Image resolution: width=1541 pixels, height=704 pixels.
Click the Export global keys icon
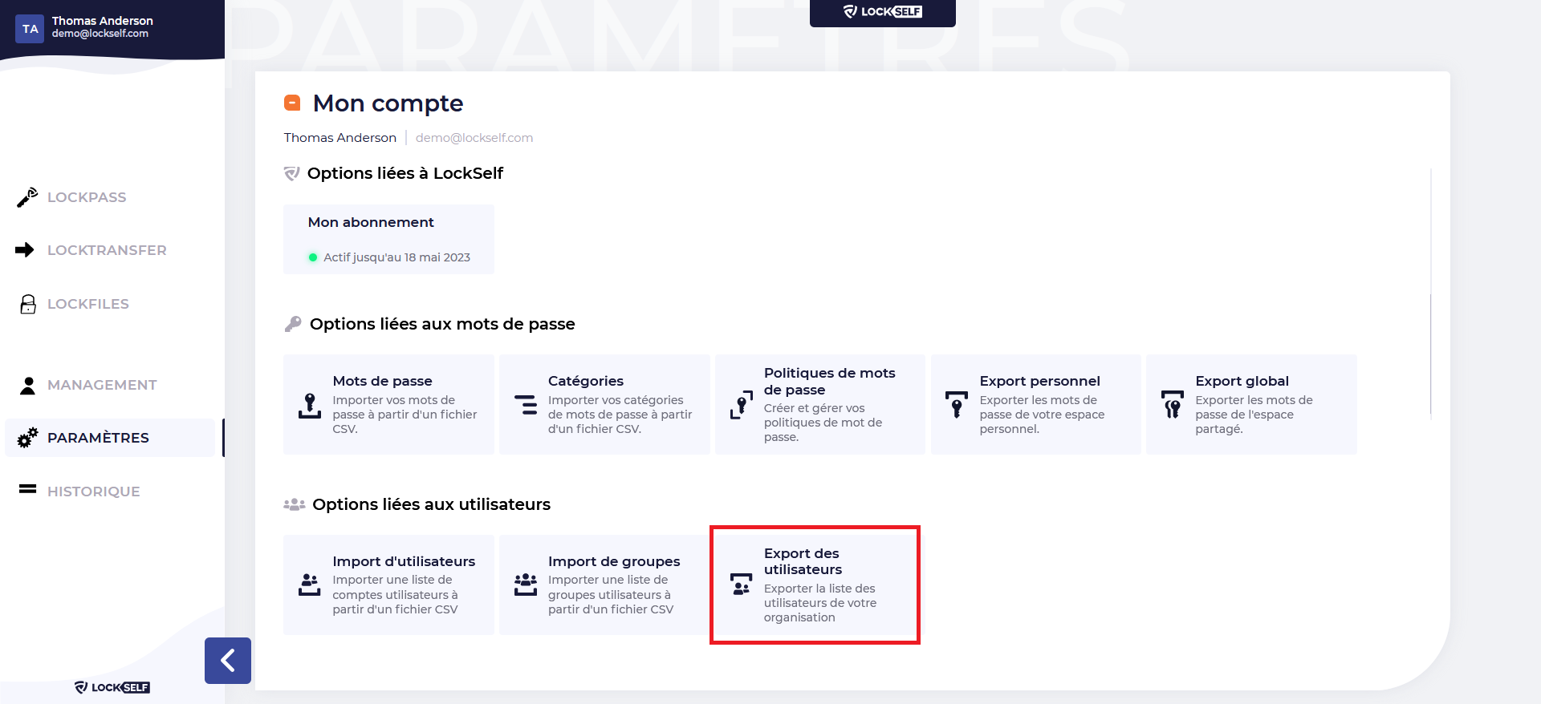(x=1173, y=404)
